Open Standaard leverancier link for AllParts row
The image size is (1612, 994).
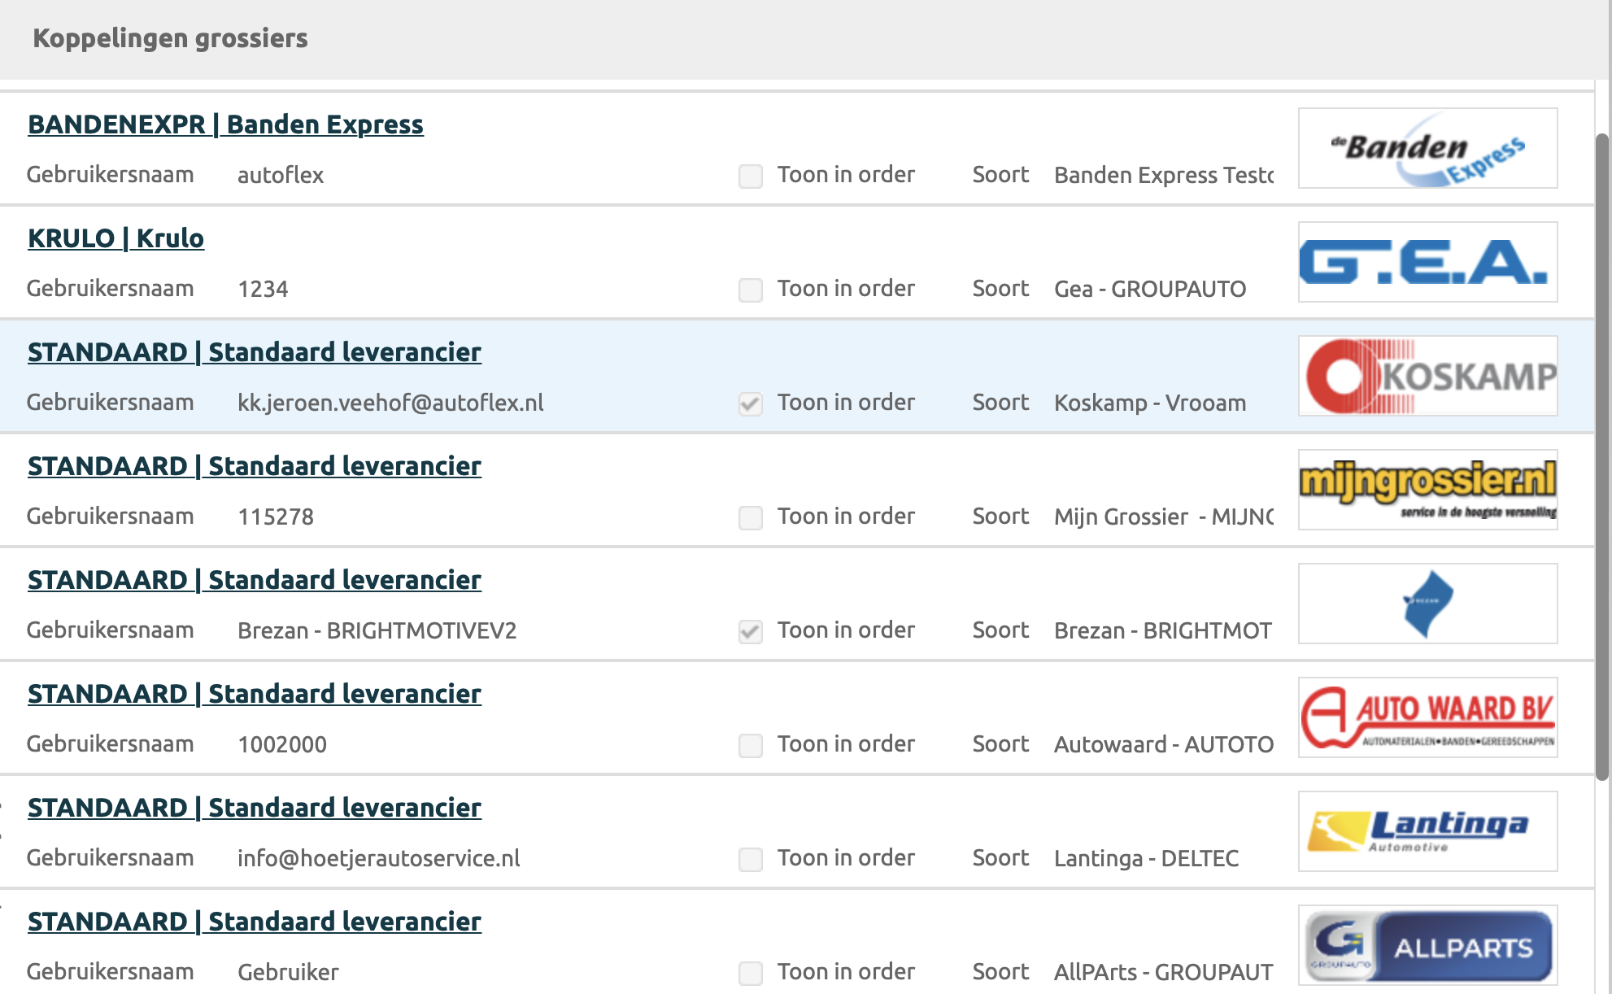pyautogui.click(x=254, y=922)
